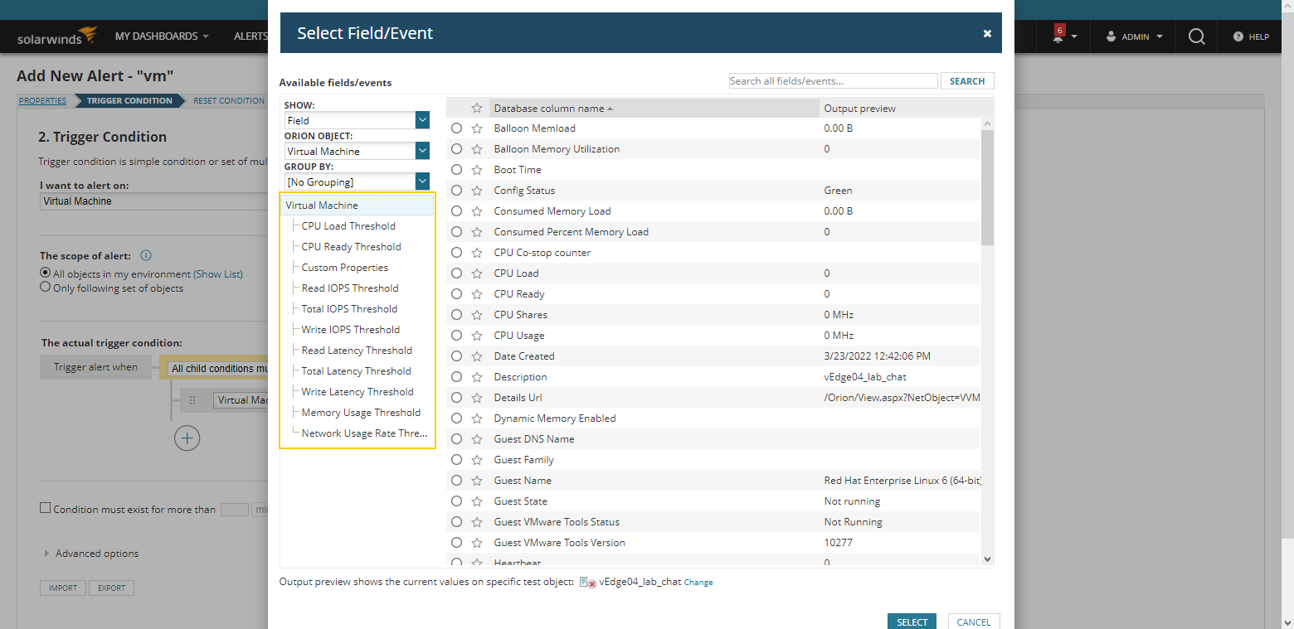The height and width of the screenshot is (629, 1294).
Task: Open the ADMIN user menu
Action: tap(1135, 36)
